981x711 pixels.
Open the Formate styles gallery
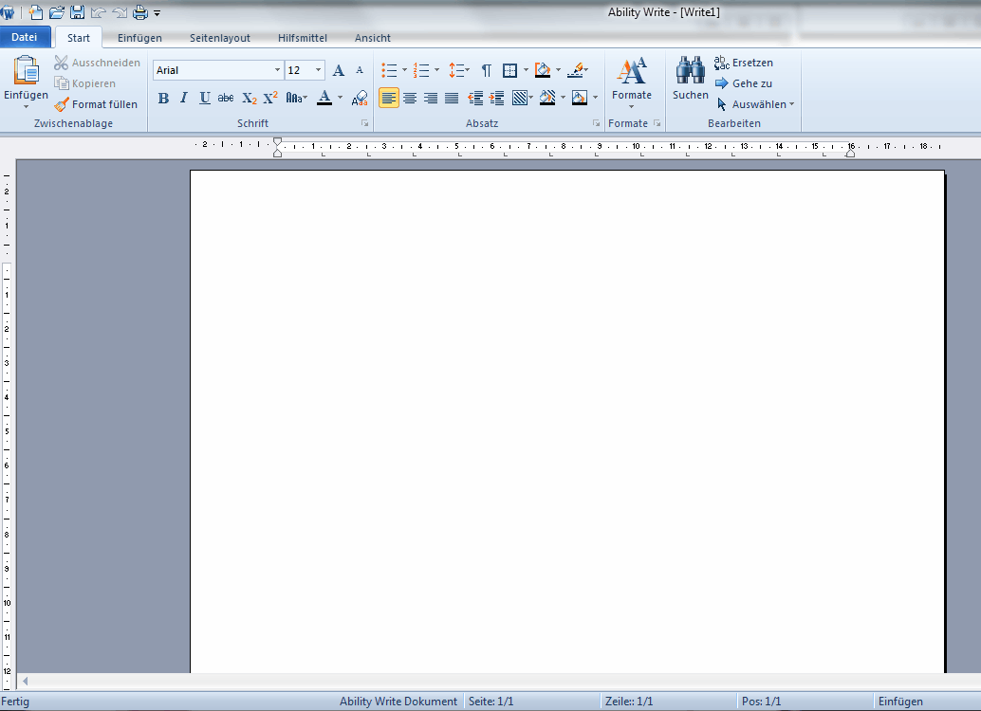632,82
